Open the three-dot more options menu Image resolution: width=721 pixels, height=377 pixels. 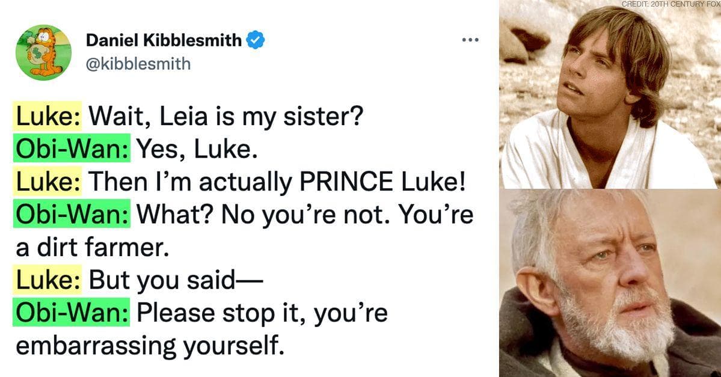click(469, 40)
